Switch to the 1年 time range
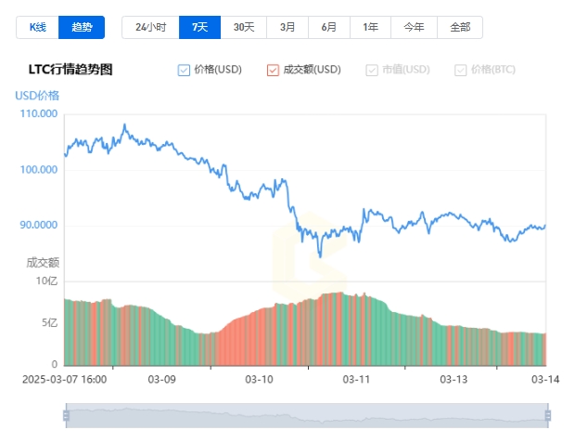The height and width of the screenshot is (443, 575). tap(370, 27)
